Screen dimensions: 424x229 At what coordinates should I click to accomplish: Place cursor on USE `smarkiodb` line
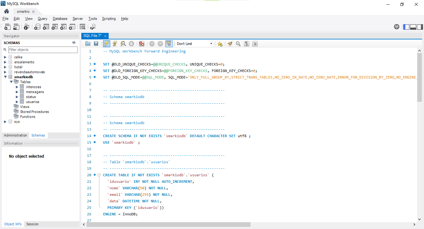[121, 142]
